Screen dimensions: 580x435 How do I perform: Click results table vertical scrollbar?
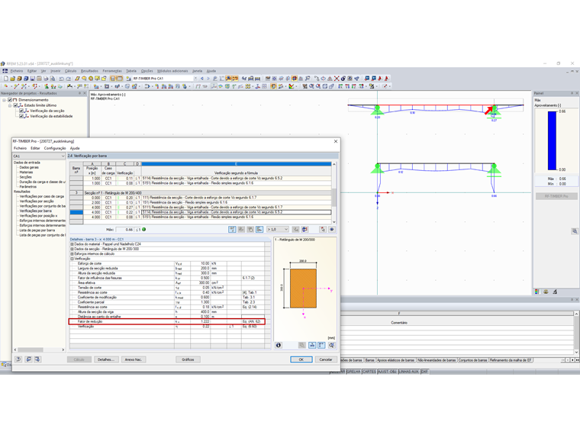(x=334, y=193)
